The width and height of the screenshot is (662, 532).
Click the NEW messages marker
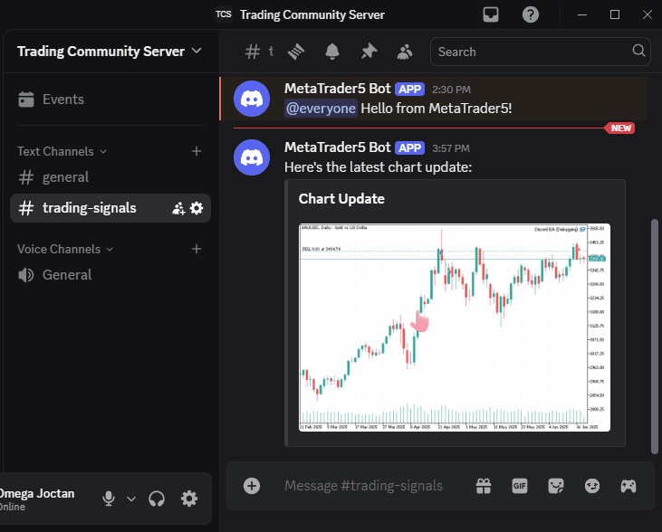click(x=619, y=128)
